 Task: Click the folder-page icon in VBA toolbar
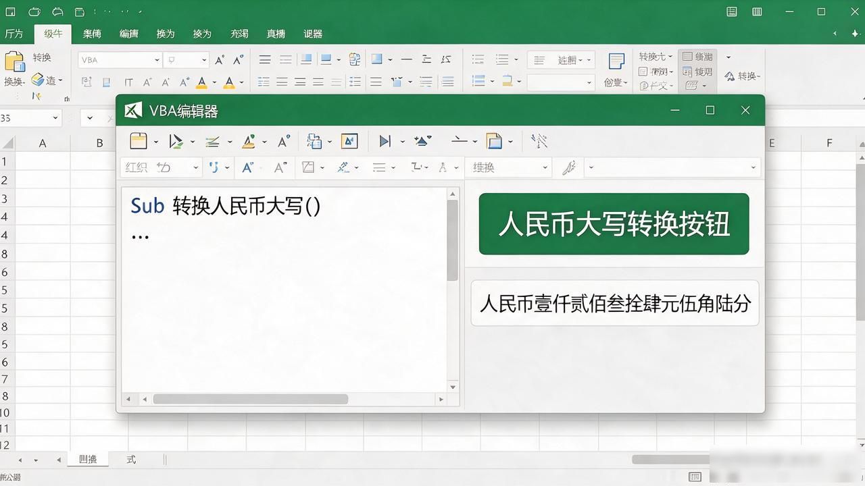pyautogui.click(x=495, y=141)
